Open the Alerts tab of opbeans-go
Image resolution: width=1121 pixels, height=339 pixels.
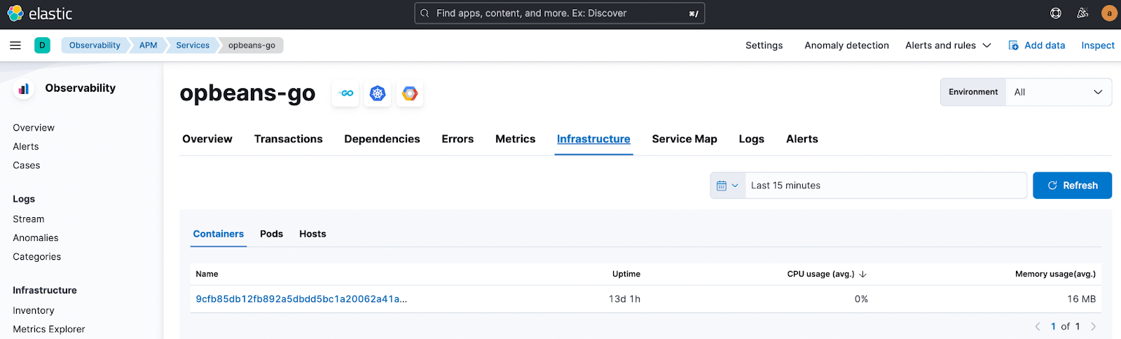click(x=802, y=139)
